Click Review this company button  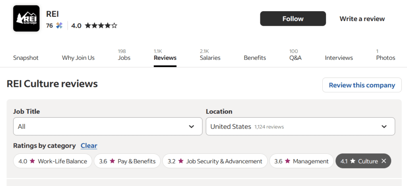362,85
